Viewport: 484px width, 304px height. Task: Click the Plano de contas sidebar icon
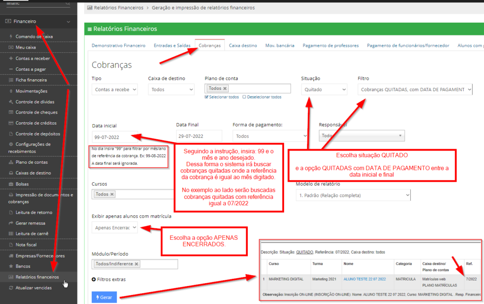[11, 162]
